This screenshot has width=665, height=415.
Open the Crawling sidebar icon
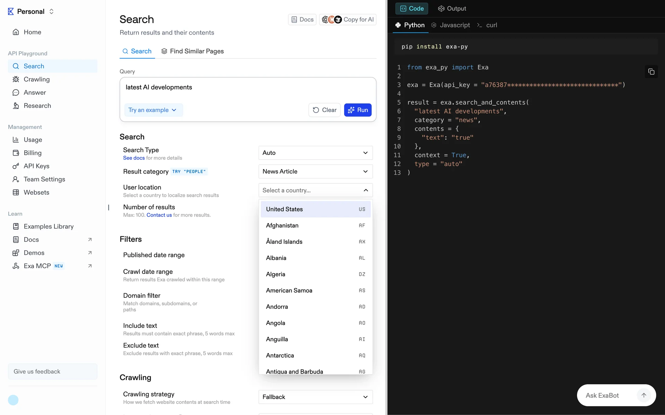coord(16,79)
